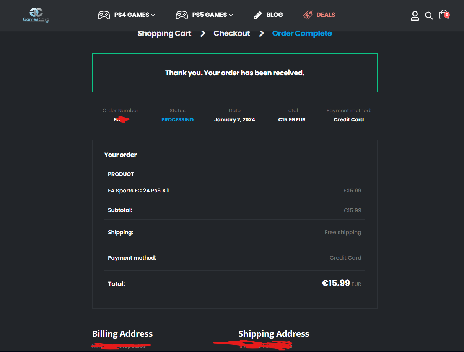Viewport: 464px width, 352px height.
Task: Click the Free shipping value
Action: tap(343, 232)
